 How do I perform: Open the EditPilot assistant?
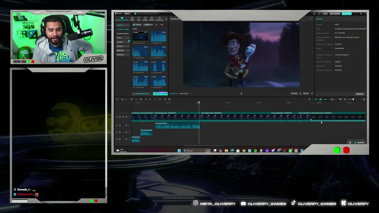click(x=359, y=143)
